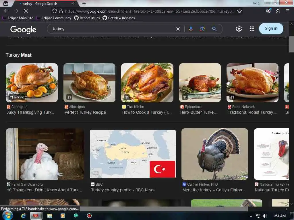Click the Sign in button
The height and width of the screenshot is (220, 294).
tap(271, 29)
